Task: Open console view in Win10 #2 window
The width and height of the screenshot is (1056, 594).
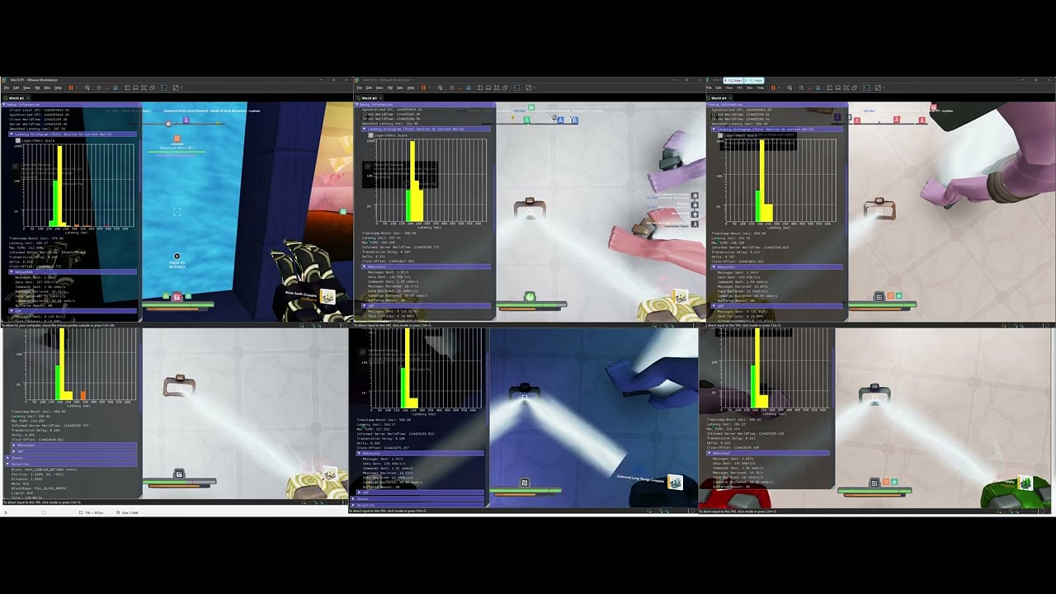Action: point(516,87)
